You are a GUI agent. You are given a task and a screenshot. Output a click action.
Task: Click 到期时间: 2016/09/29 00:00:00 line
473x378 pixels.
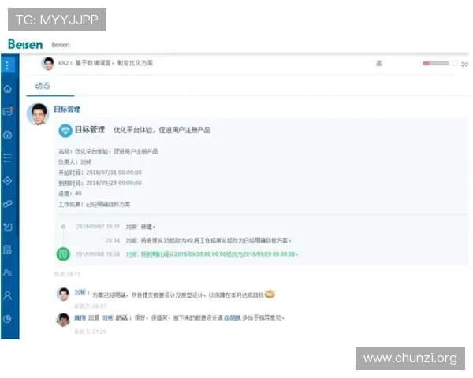coord(100,183)
